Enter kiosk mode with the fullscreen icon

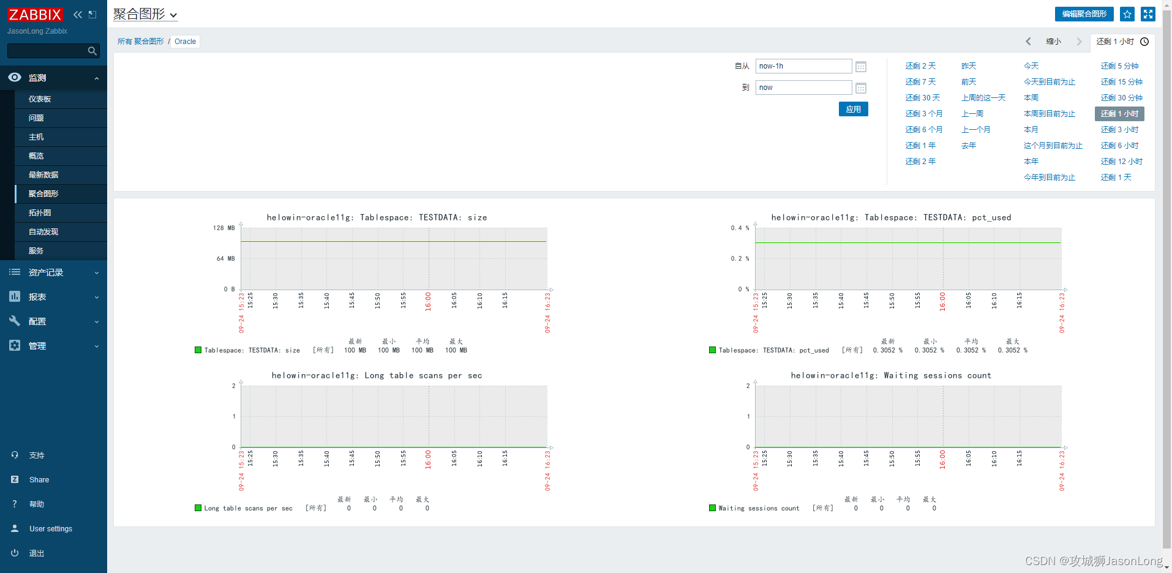click(x=1148, y=14)
